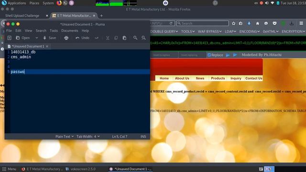Screen dimensions: 306x172
Task: Save the Pluma document
Action: (50, 38)
